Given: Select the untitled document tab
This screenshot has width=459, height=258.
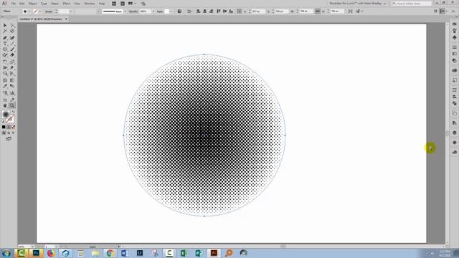Looking at the screenshot, I should pyautogui.click(x=41, y=19).
